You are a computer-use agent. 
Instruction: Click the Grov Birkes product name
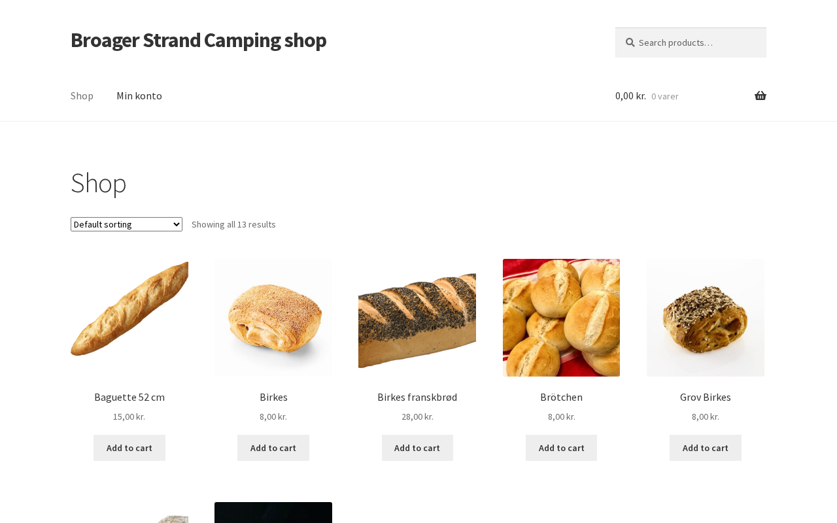[705, 397]
